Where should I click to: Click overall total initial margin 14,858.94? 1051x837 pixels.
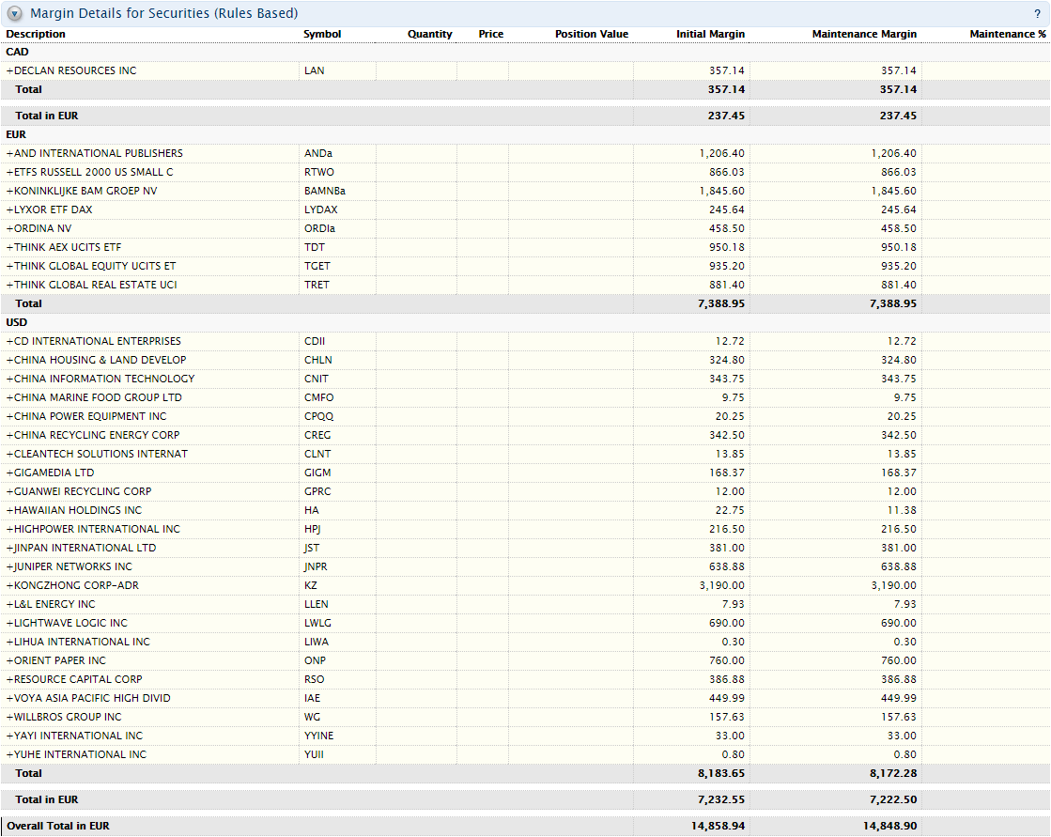coord(718,826)
